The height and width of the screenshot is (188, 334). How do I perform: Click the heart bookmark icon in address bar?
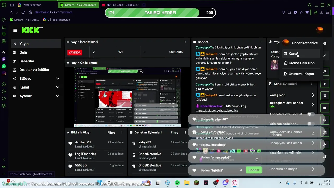point(307,12)
